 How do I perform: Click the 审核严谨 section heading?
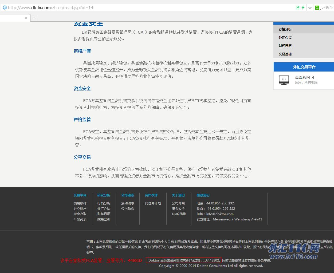[x=82, y=51]
